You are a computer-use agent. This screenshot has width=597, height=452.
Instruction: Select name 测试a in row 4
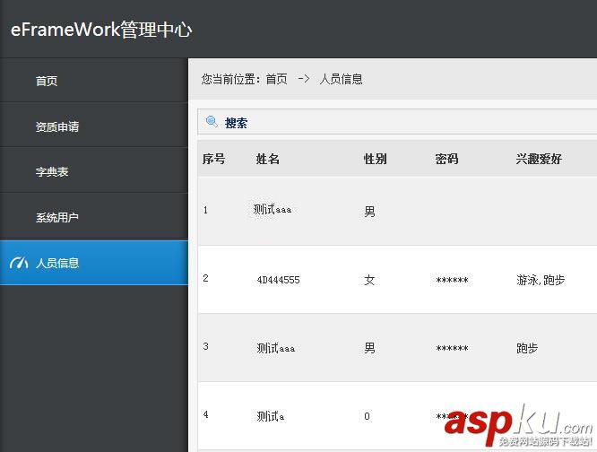[271, 416]
